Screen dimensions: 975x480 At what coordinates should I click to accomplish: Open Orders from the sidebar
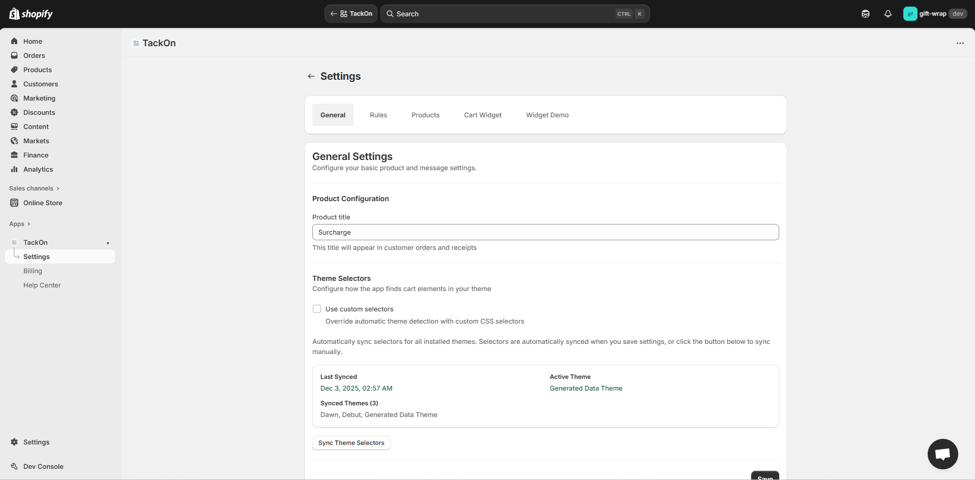pyautogui.click(x=34, y=55)
